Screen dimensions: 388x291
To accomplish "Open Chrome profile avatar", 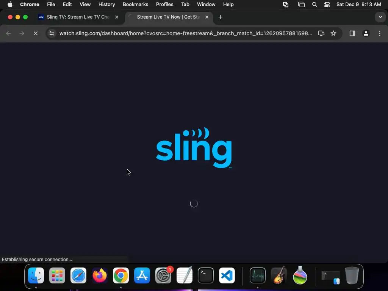I will pyautogui.click(x=366, y=33).
